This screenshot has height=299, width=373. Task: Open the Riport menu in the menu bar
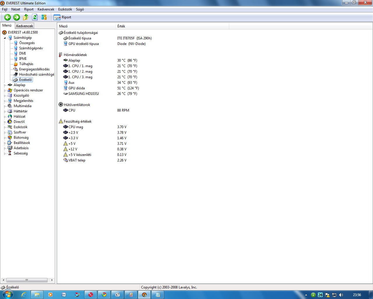(29, 9)
